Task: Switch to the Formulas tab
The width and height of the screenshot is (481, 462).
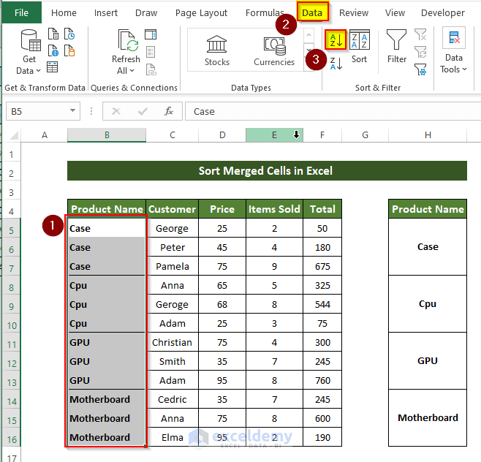Action: [265, 13]
